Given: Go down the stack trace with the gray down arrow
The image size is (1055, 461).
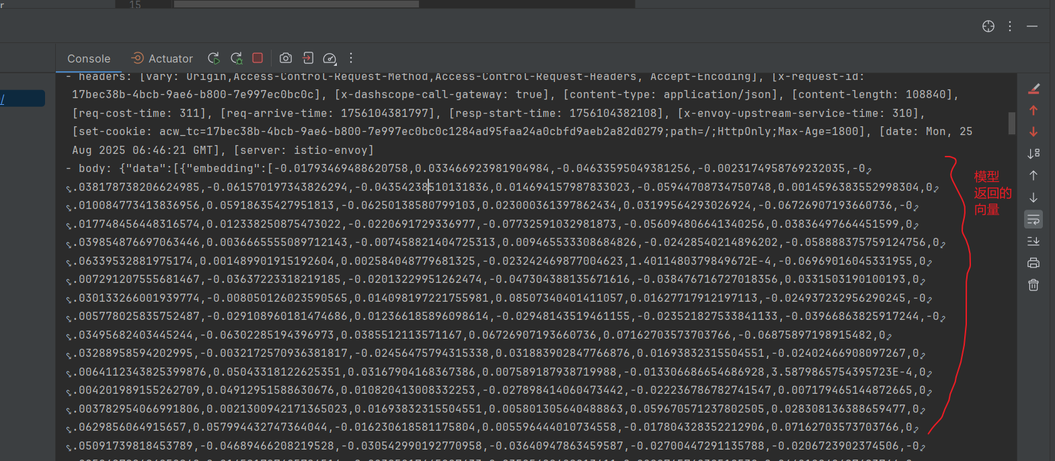Looking at the screenshot, I should click(x=1033, y=198).
